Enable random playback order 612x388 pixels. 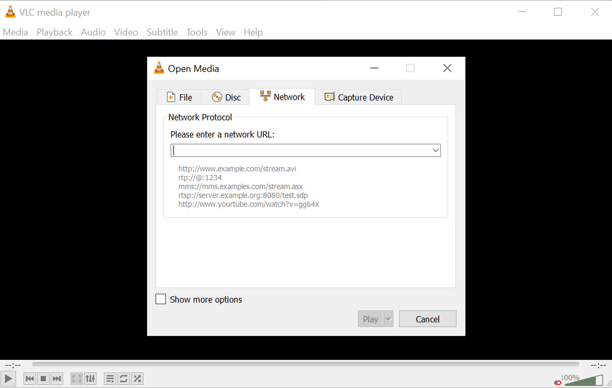137,378
